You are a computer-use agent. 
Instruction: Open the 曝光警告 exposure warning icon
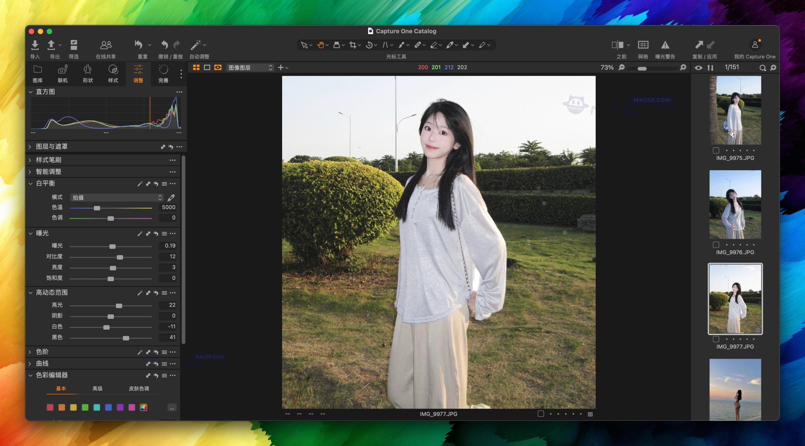pos(665,46)
